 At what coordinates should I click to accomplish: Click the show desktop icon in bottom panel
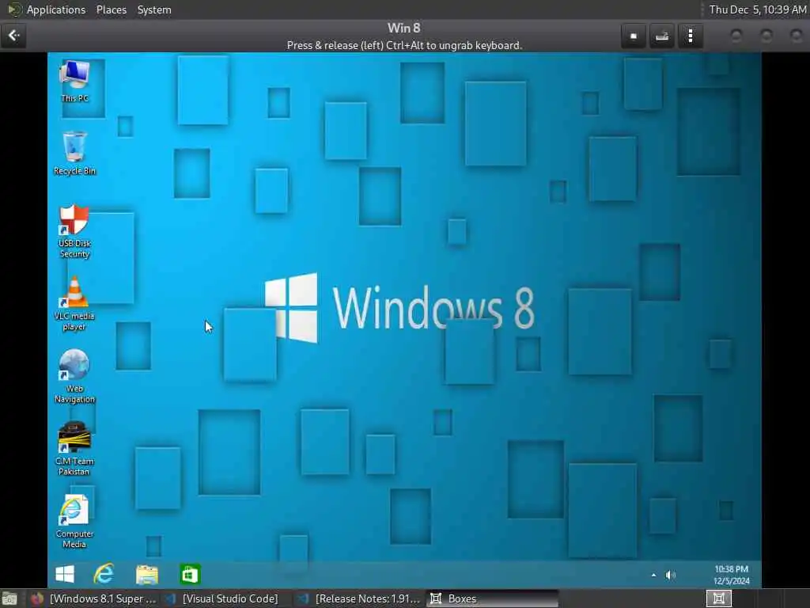click(9, 598)
